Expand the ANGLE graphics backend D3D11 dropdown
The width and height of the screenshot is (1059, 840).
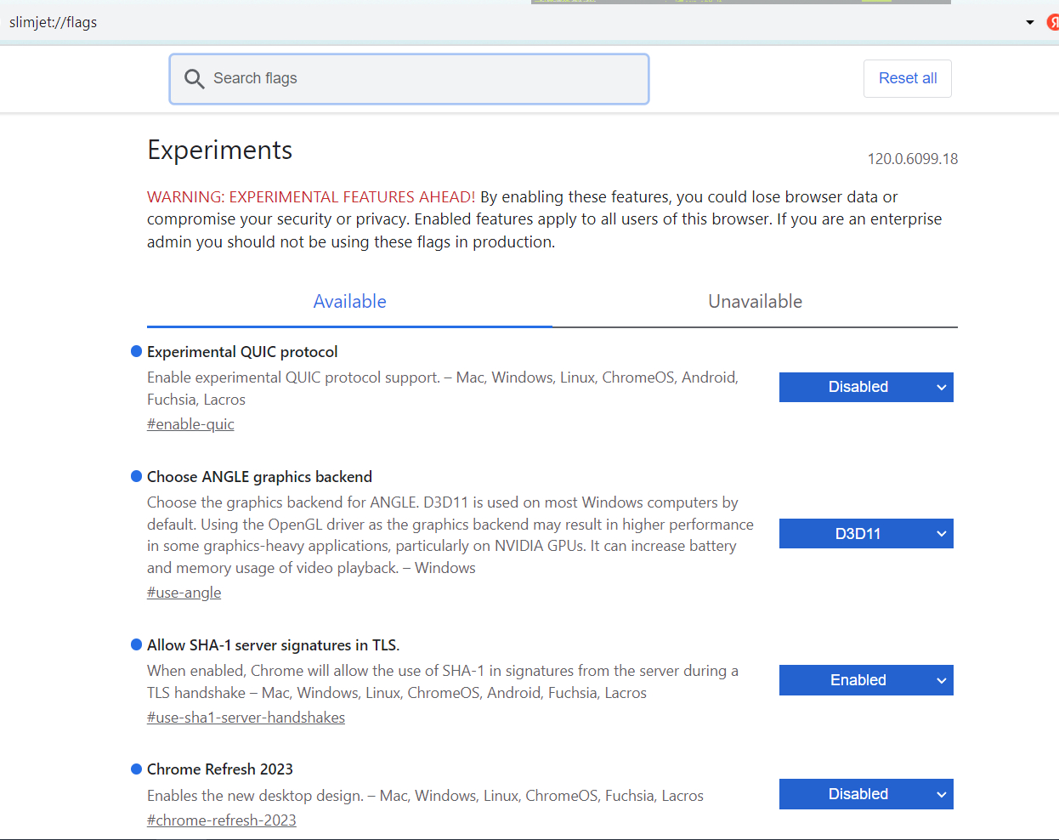(866, 534)
